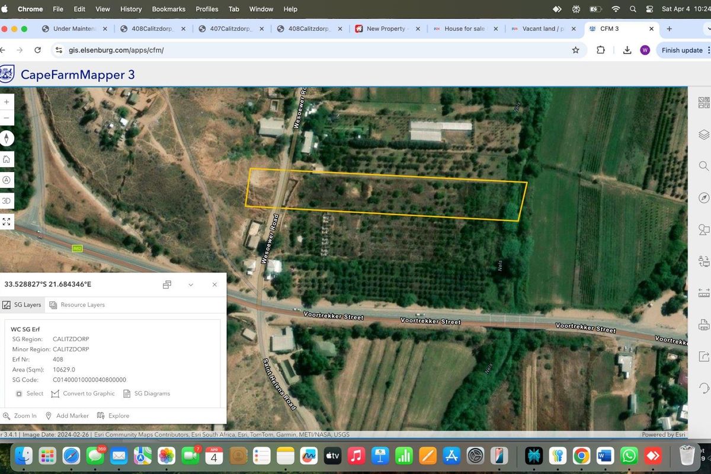
Task: Open the Bookmarks menu in the menu bar
Action: tap(168, 9)
